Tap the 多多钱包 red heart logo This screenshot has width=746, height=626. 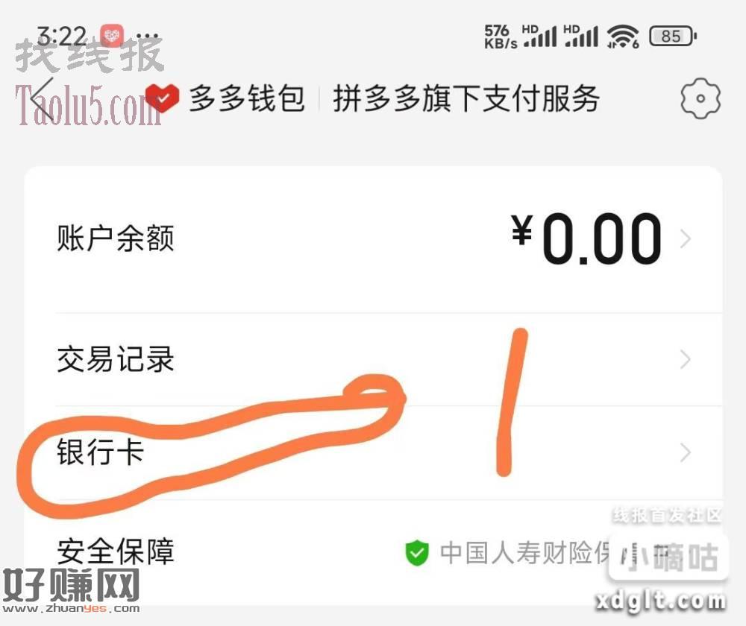point(162,98)
